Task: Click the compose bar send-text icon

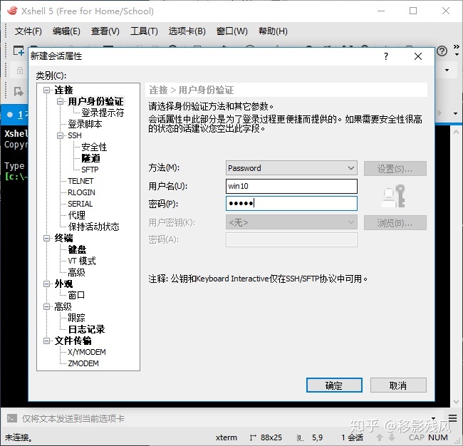Action: pos(12,418)
